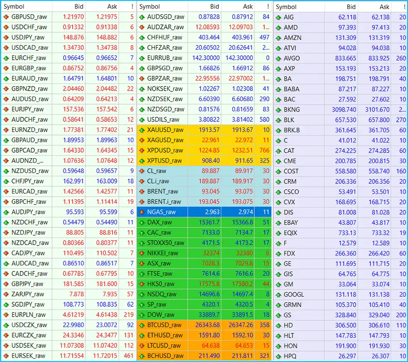The height and width of the screenshot is (362, 408).
Task: Select the BKNG stock symbol
Action: tap(292, 110)
